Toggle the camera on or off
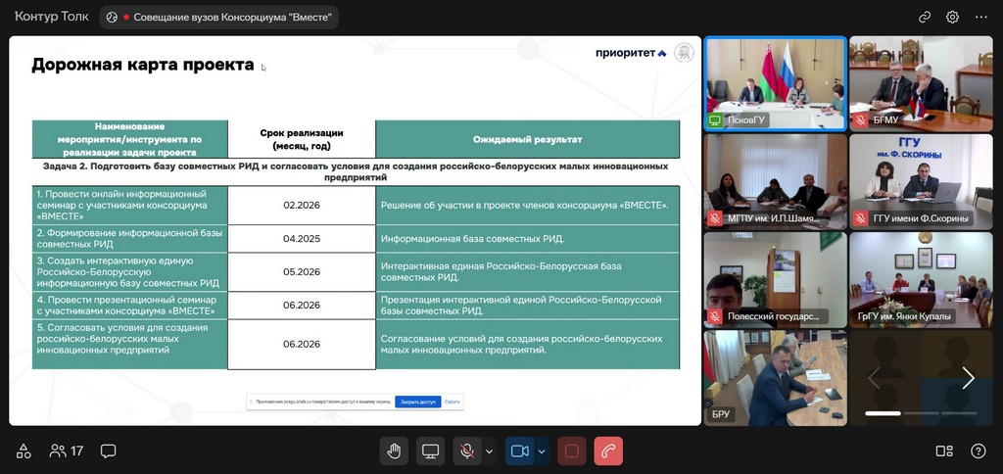 [519, 451]
